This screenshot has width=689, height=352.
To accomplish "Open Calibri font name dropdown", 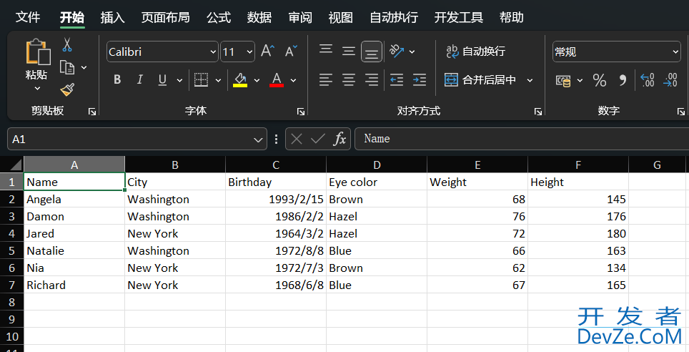I will 213,52.
